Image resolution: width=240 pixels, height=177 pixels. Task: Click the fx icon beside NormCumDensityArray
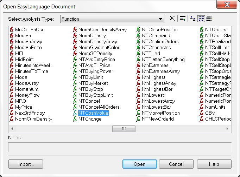point(75,29)
